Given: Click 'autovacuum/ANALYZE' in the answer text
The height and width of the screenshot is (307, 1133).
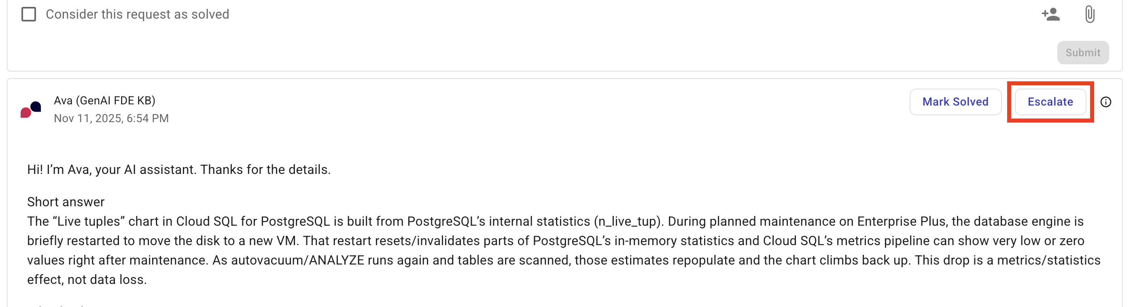Looking at the screenshot, I should pyautogui.click(x=297, y=260).
